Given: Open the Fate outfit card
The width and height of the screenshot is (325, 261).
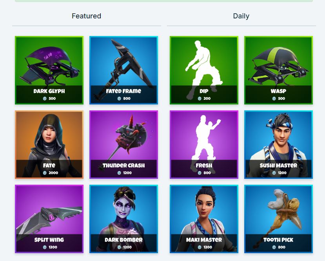Looking at the screenshot, I should [49, 144].
